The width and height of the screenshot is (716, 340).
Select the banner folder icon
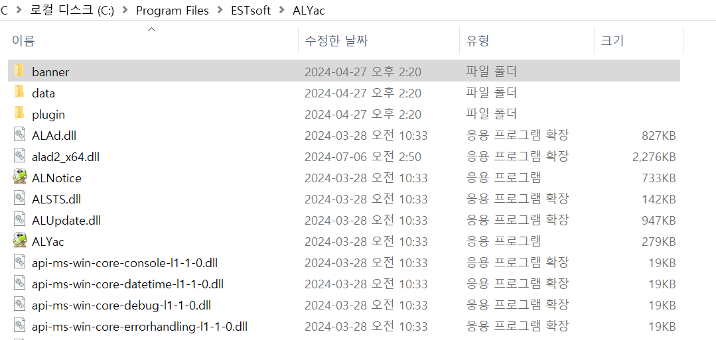[x=19, y=71]
